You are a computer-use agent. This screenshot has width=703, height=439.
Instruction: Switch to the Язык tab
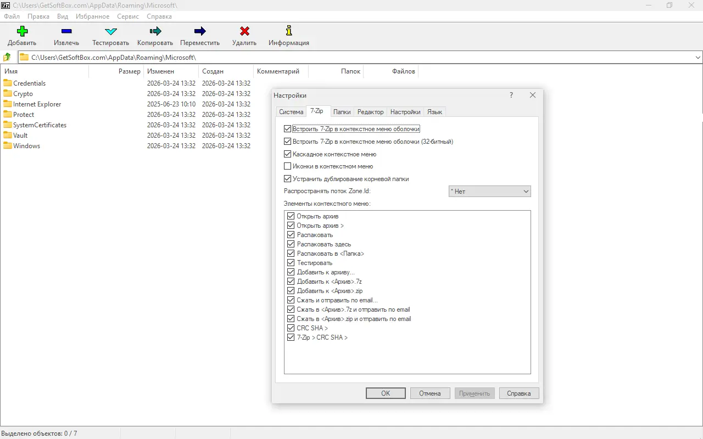click(434, 112)
